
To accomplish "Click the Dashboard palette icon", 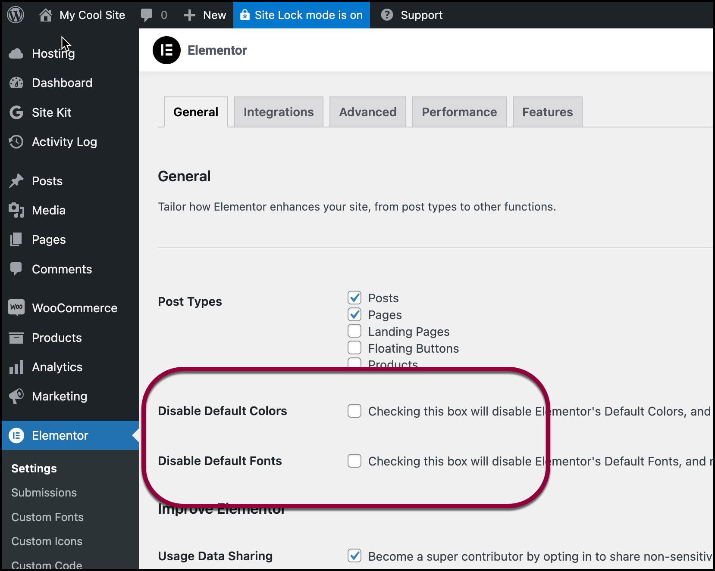I will pos(16,83).
